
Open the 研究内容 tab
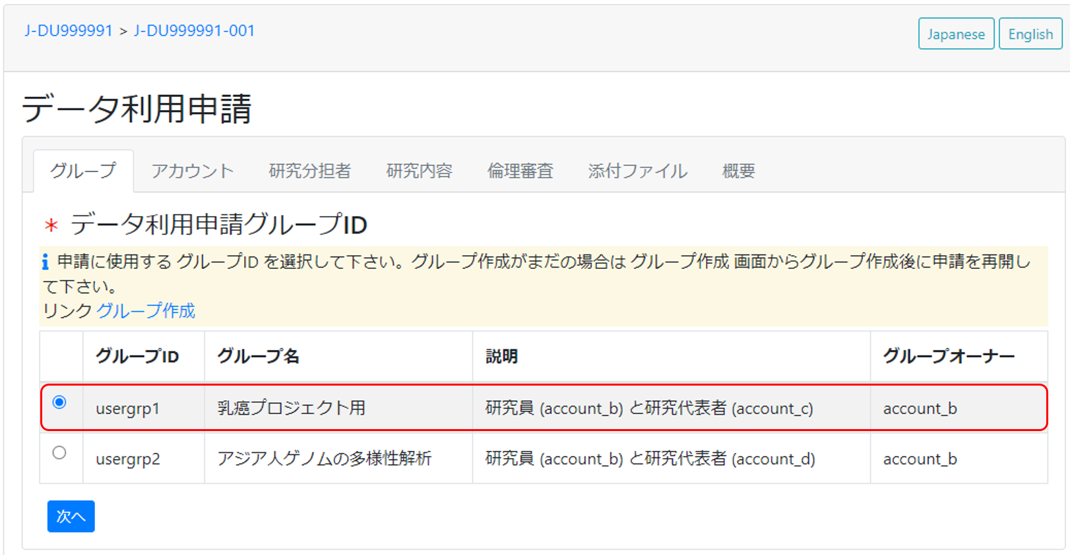pyautogui.click(x=419, y=171)
